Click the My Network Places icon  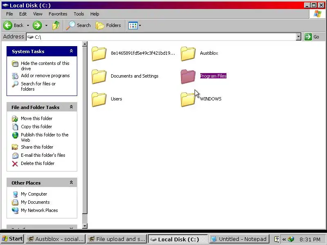(x=15, y=211)
